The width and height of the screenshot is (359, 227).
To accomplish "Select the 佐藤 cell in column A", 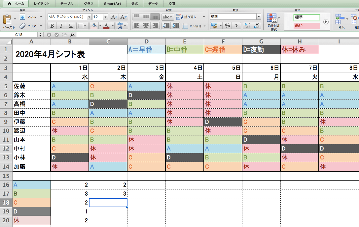I will [31, 86].
